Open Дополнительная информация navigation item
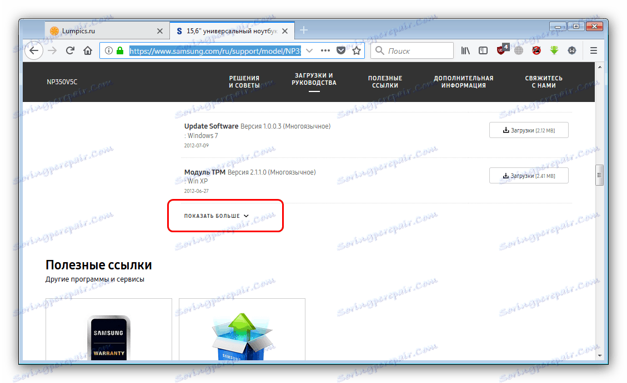 tap(464, 82)
